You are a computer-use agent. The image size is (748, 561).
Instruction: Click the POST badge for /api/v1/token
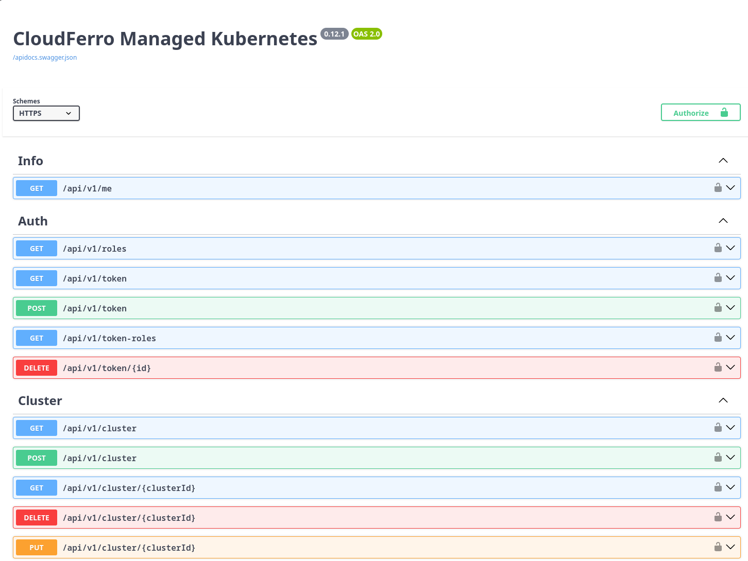tap(37, 308)
